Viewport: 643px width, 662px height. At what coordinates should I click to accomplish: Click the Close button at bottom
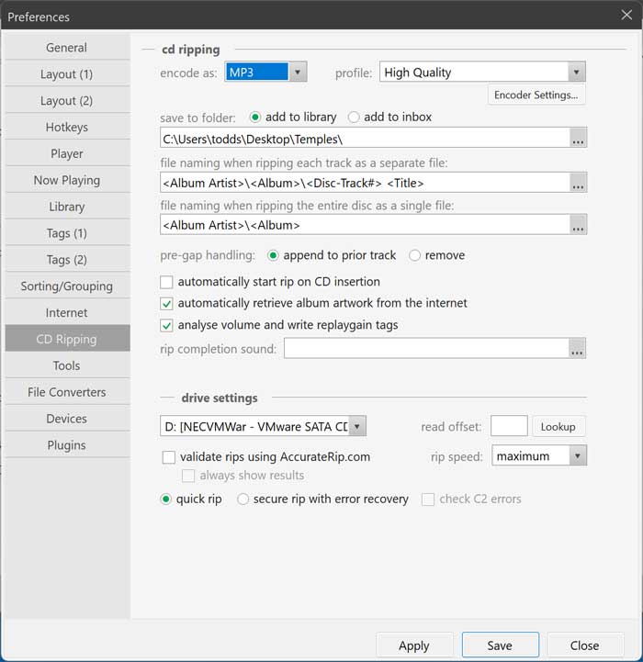click(x=585, y=645)
